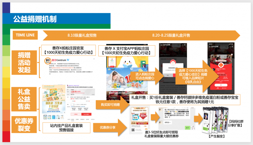Viewport: 253px width, 145px height.
Task: Click the mother and baby immunity banner image
Action: pos(127,80)
